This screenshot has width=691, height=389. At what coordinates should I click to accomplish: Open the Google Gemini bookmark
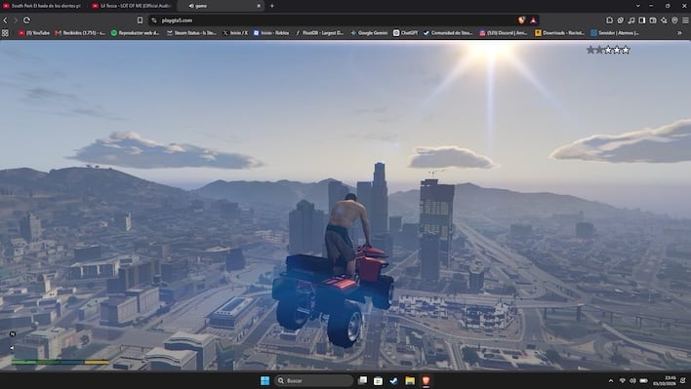click(x=369, y=33)
